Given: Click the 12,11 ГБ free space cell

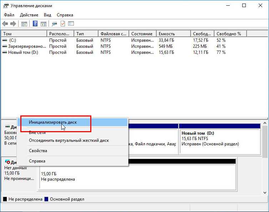Looking at the screenshot, I should (201, 52).
